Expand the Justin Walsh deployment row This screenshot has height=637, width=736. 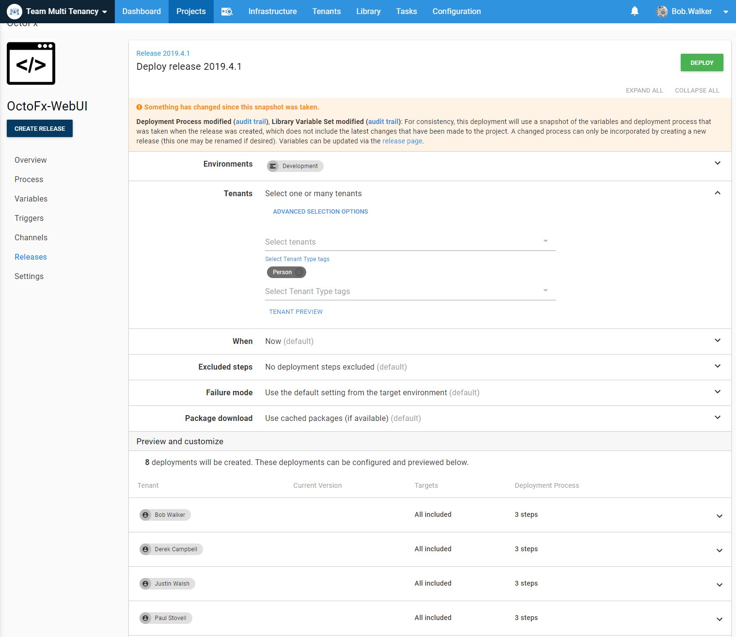[719, 585]
